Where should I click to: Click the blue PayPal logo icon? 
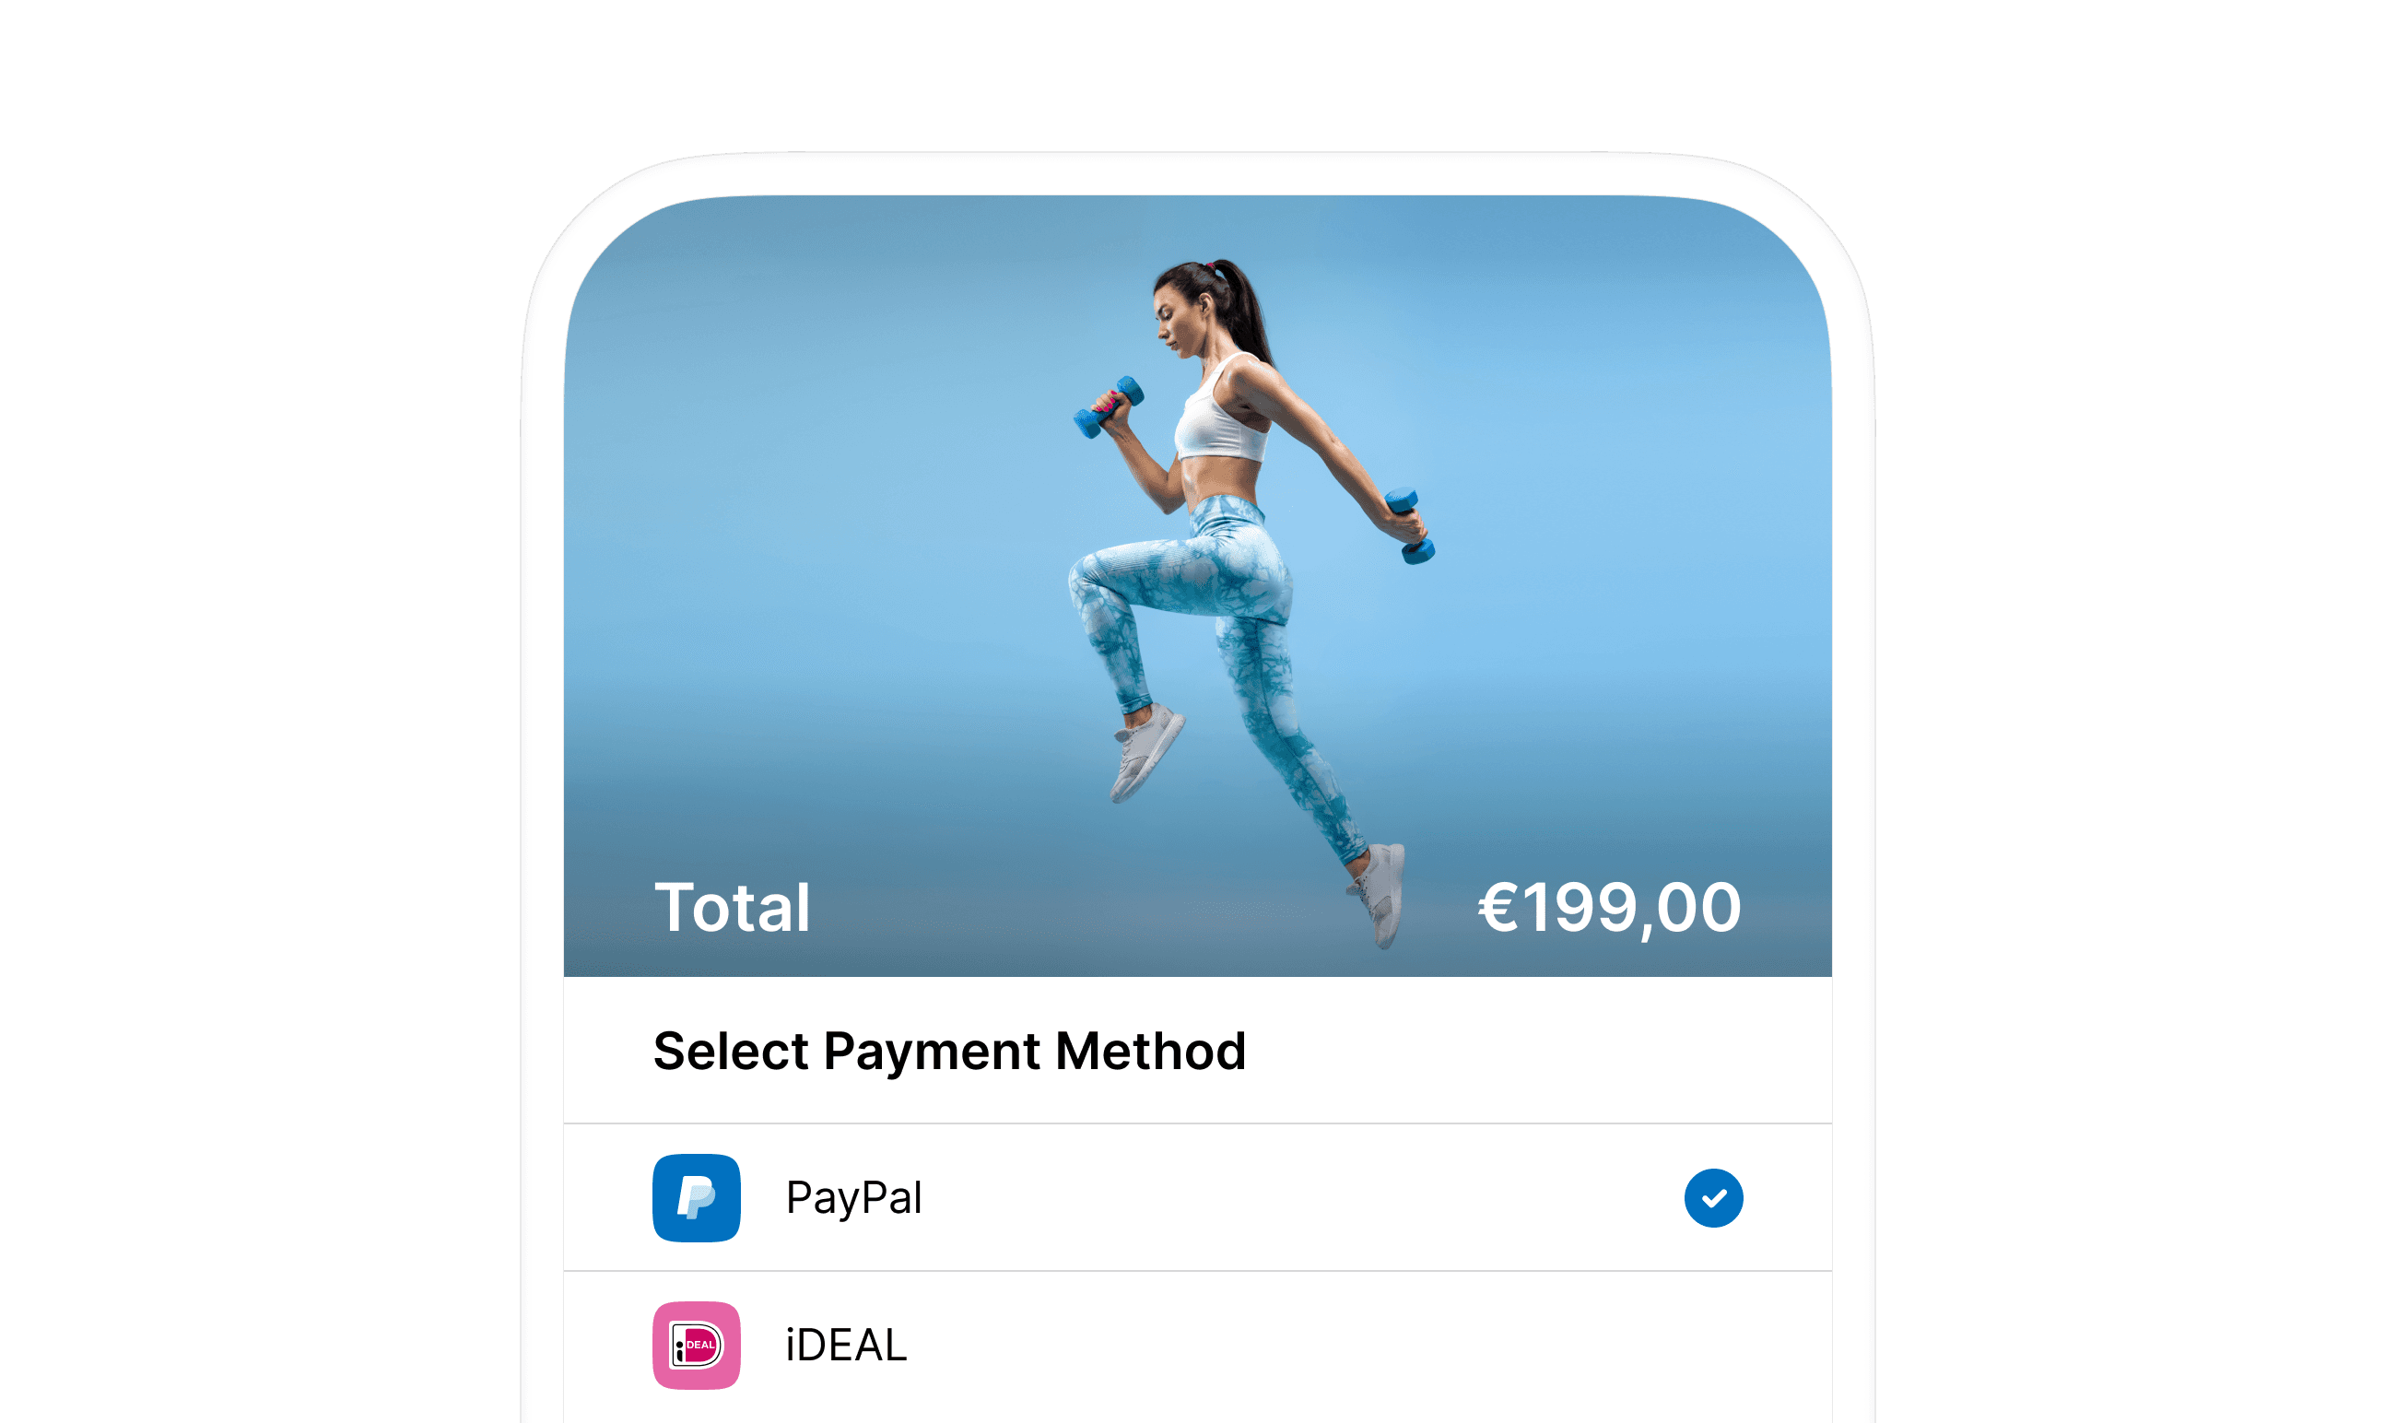pyautogui.click(x=696, y=1197)
